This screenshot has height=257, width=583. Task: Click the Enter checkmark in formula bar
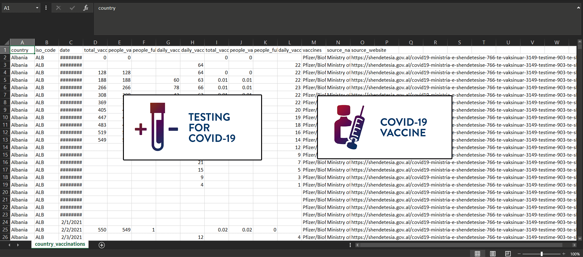click(72, 8)
